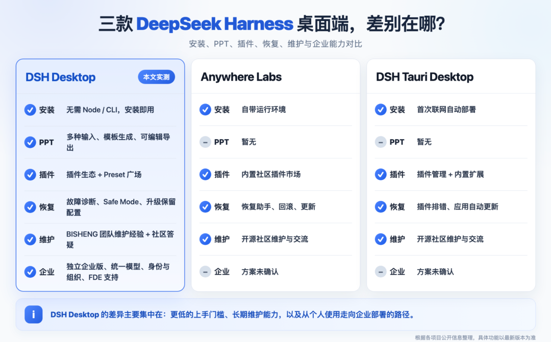The height and width of the screenshot is (342, 551).
Task: Click subtitle 安装、PPT、插件、恢复、维护与企业能力对比
Action: [275, 44]
